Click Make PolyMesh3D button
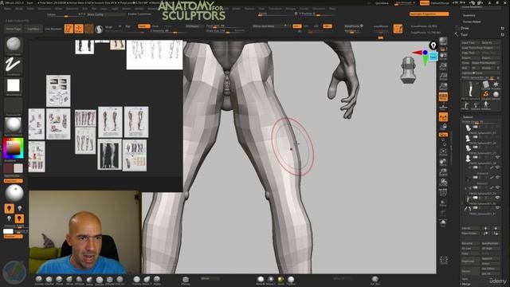Screen dimensions: 510x287 485,63
